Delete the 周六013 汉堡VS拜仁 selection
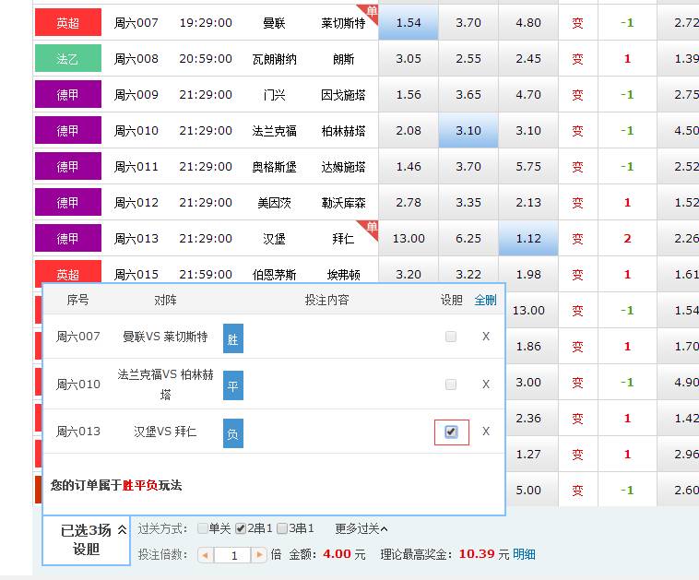 coord(486,432)
